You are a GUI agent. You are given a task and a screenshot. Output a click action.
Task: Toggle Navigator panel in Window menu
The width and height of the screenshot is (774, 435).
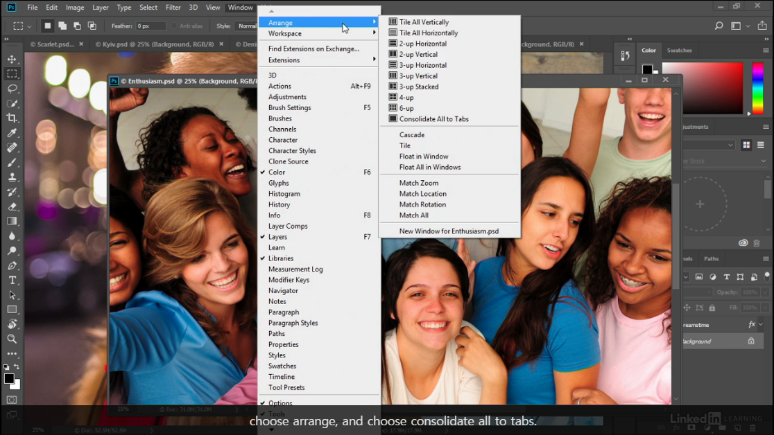pyautogui.click(x=319, y=290)
